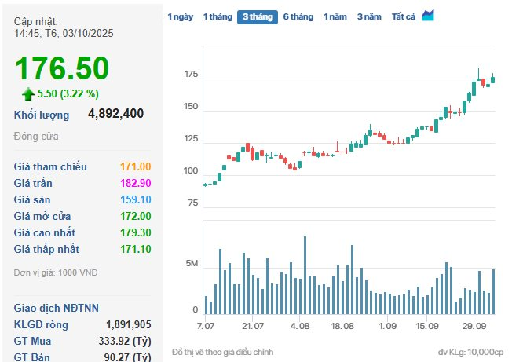512x362 pixels.
Task: Open the chart type icon beside Tất cả
Action: point(428,16)
